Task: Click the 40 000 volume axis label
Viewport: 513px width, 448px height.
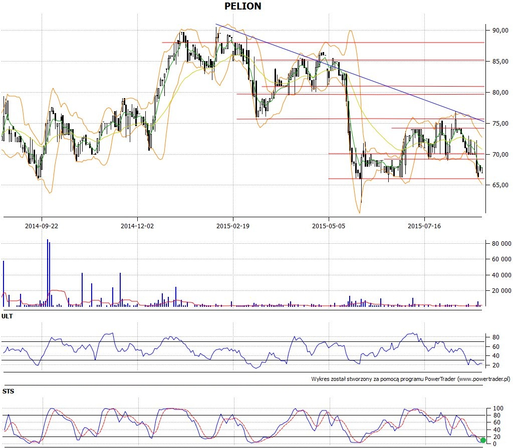Action: tap(501, 275)
